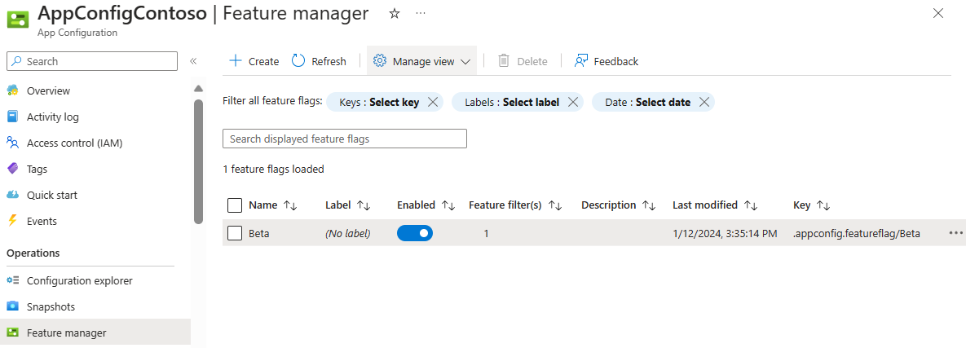Open Quick start in the sidebar

coord(51,195)
